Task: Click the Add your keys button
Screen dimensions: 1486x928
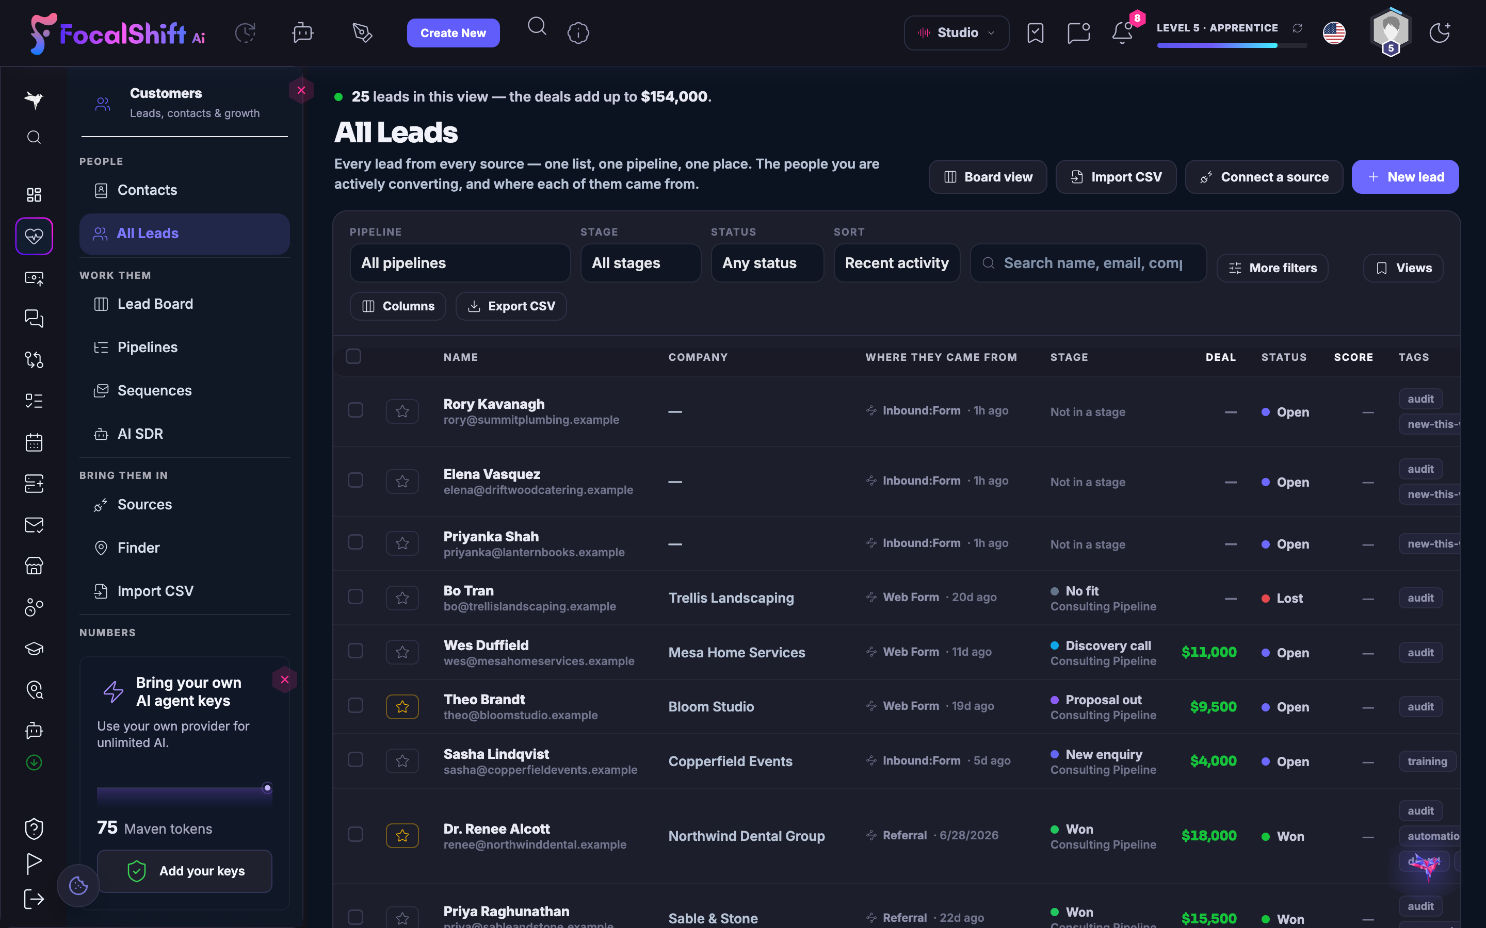Action: tap(184, 871)
